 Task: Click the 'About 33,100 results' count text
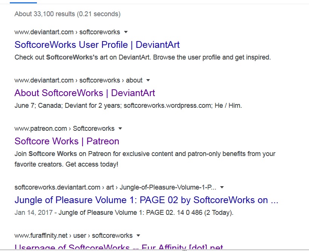tap(67, 14)
